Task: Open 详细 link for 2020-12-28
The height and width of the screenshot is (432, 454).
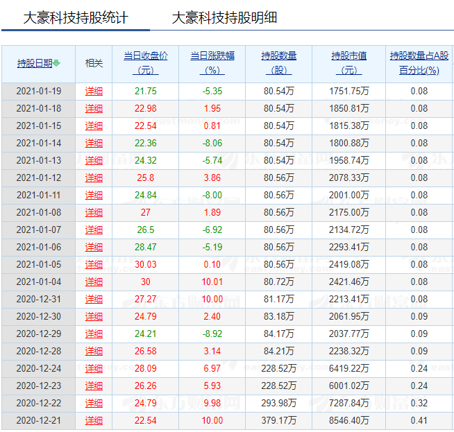Action: tap(94, 352)
